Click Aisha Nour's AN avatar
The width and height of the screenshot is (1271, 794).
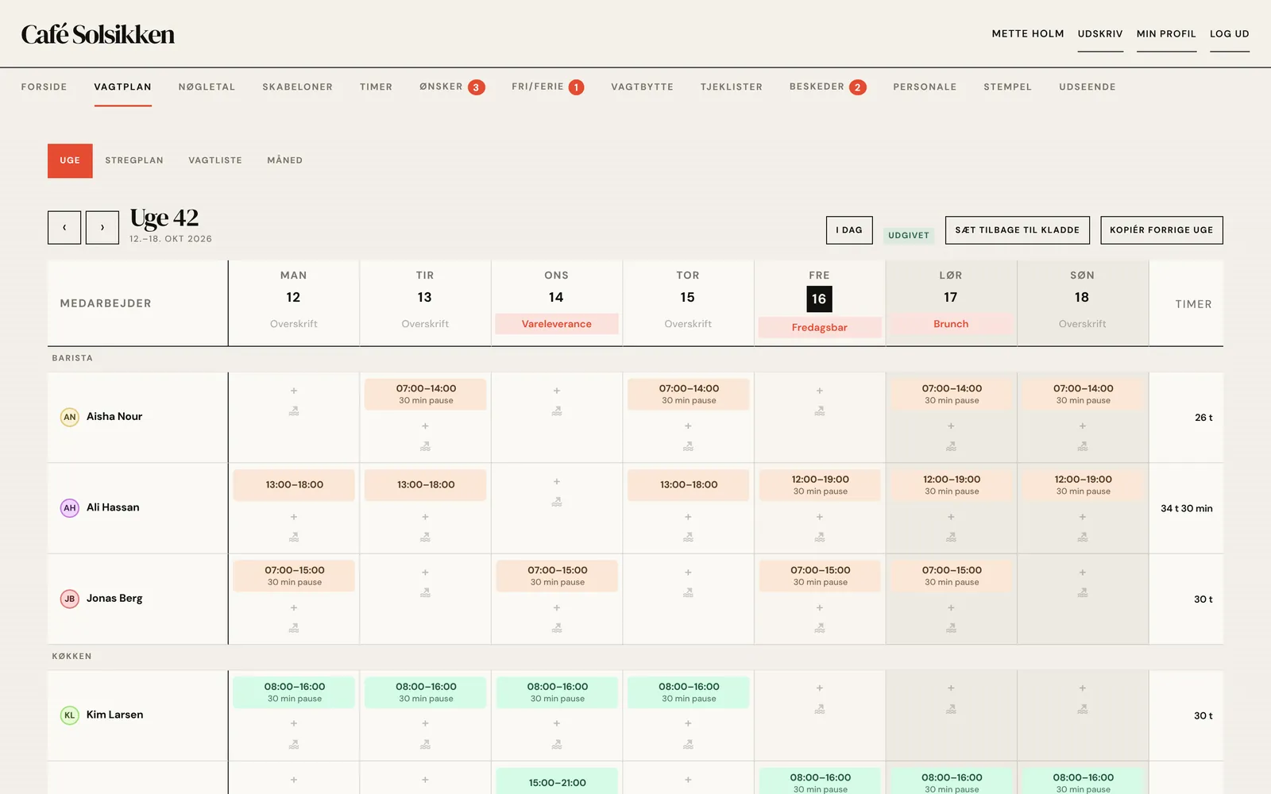[x=70, y=417]
